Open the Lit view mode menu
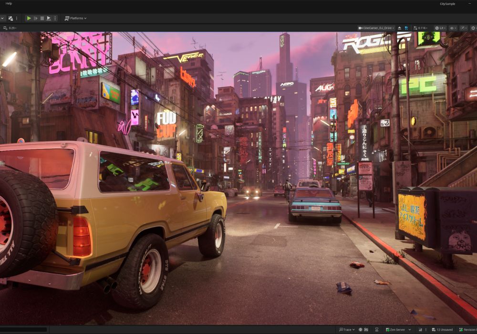This screenshot has width=477, height=334. coord(440,28)
